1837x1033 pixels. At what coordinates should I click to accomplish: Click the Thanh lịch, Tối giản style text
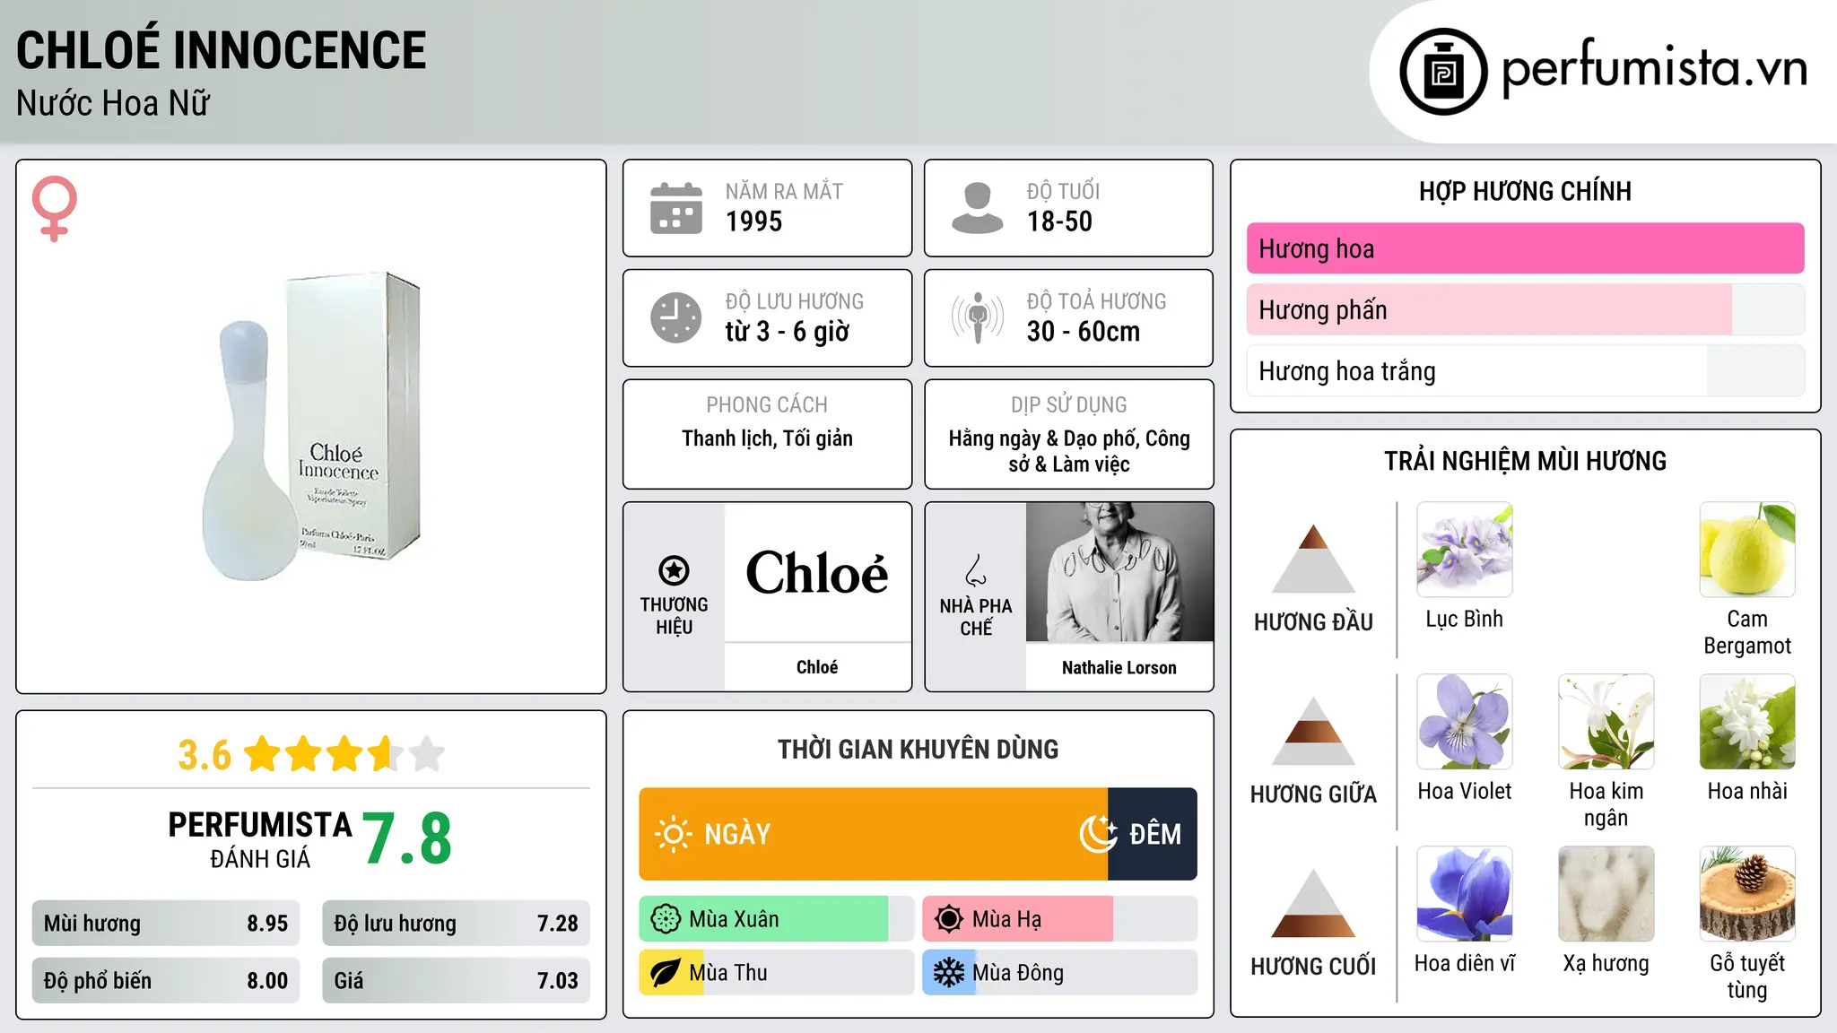[x=767, y=438]
